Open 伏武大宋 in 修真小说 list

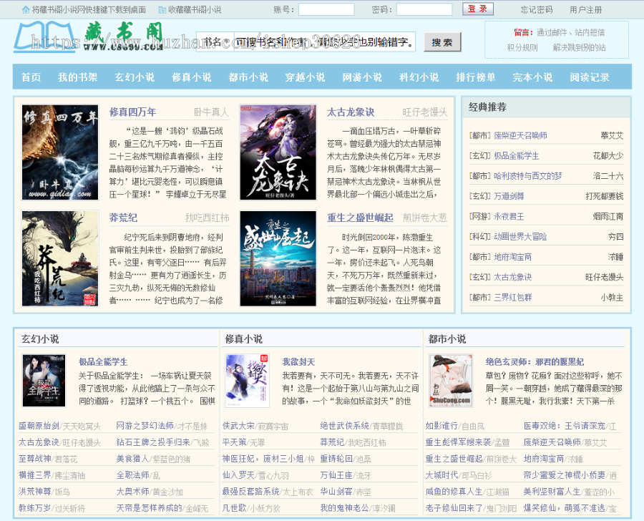pos(238,426)
